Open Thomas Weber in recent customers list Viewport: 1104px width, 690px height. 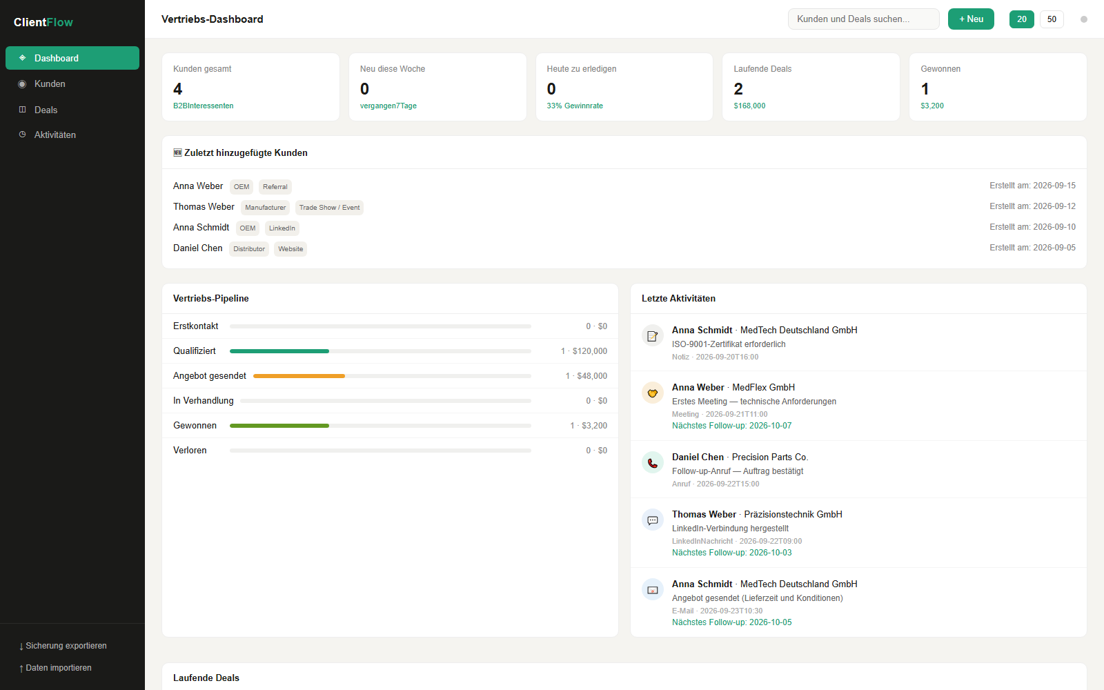(204, 207)
